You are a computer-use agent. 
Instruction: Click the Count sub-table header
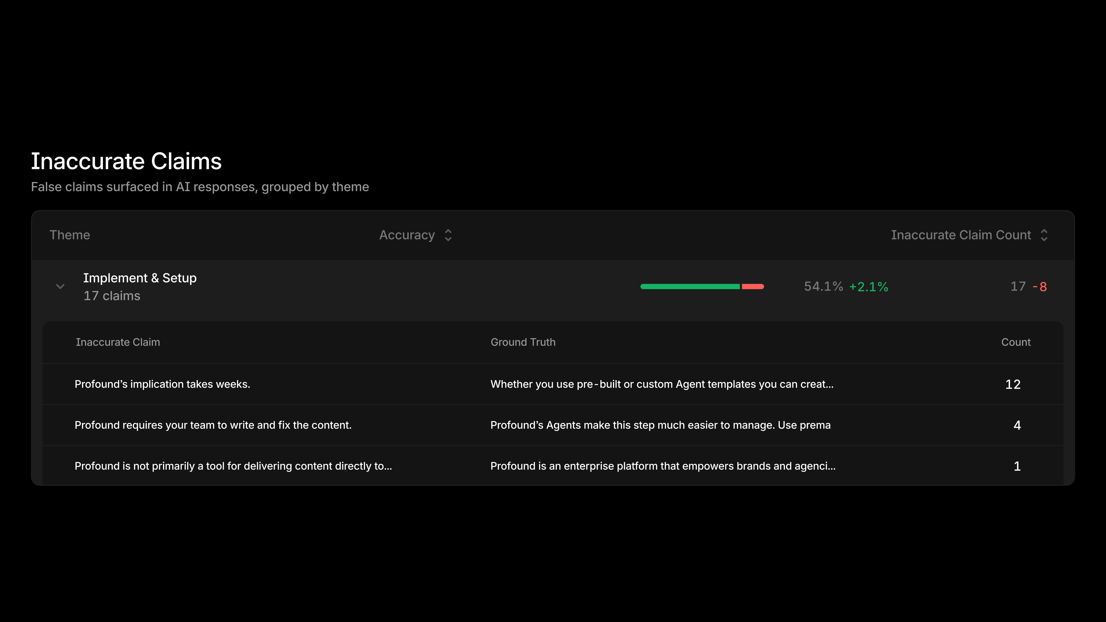click(x=1016, y=342)
